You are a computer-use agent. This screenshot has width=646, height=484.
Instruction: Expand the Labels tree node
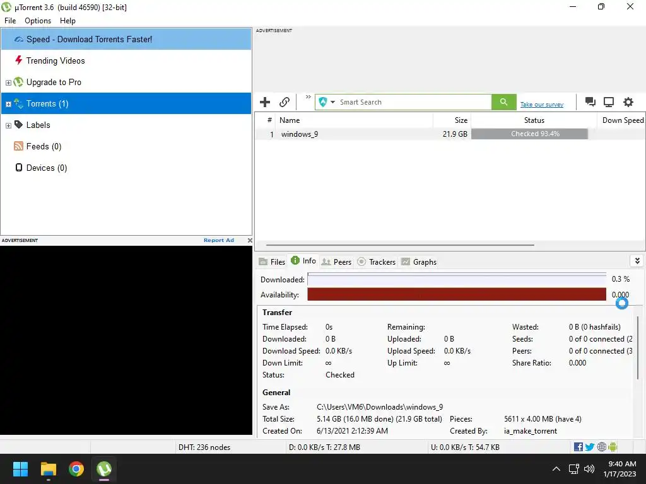coord(8,125)
